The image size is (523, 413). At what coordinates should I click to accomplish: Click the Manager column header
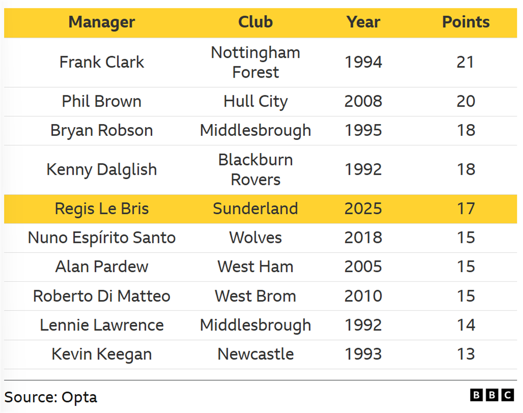[102, 22]
